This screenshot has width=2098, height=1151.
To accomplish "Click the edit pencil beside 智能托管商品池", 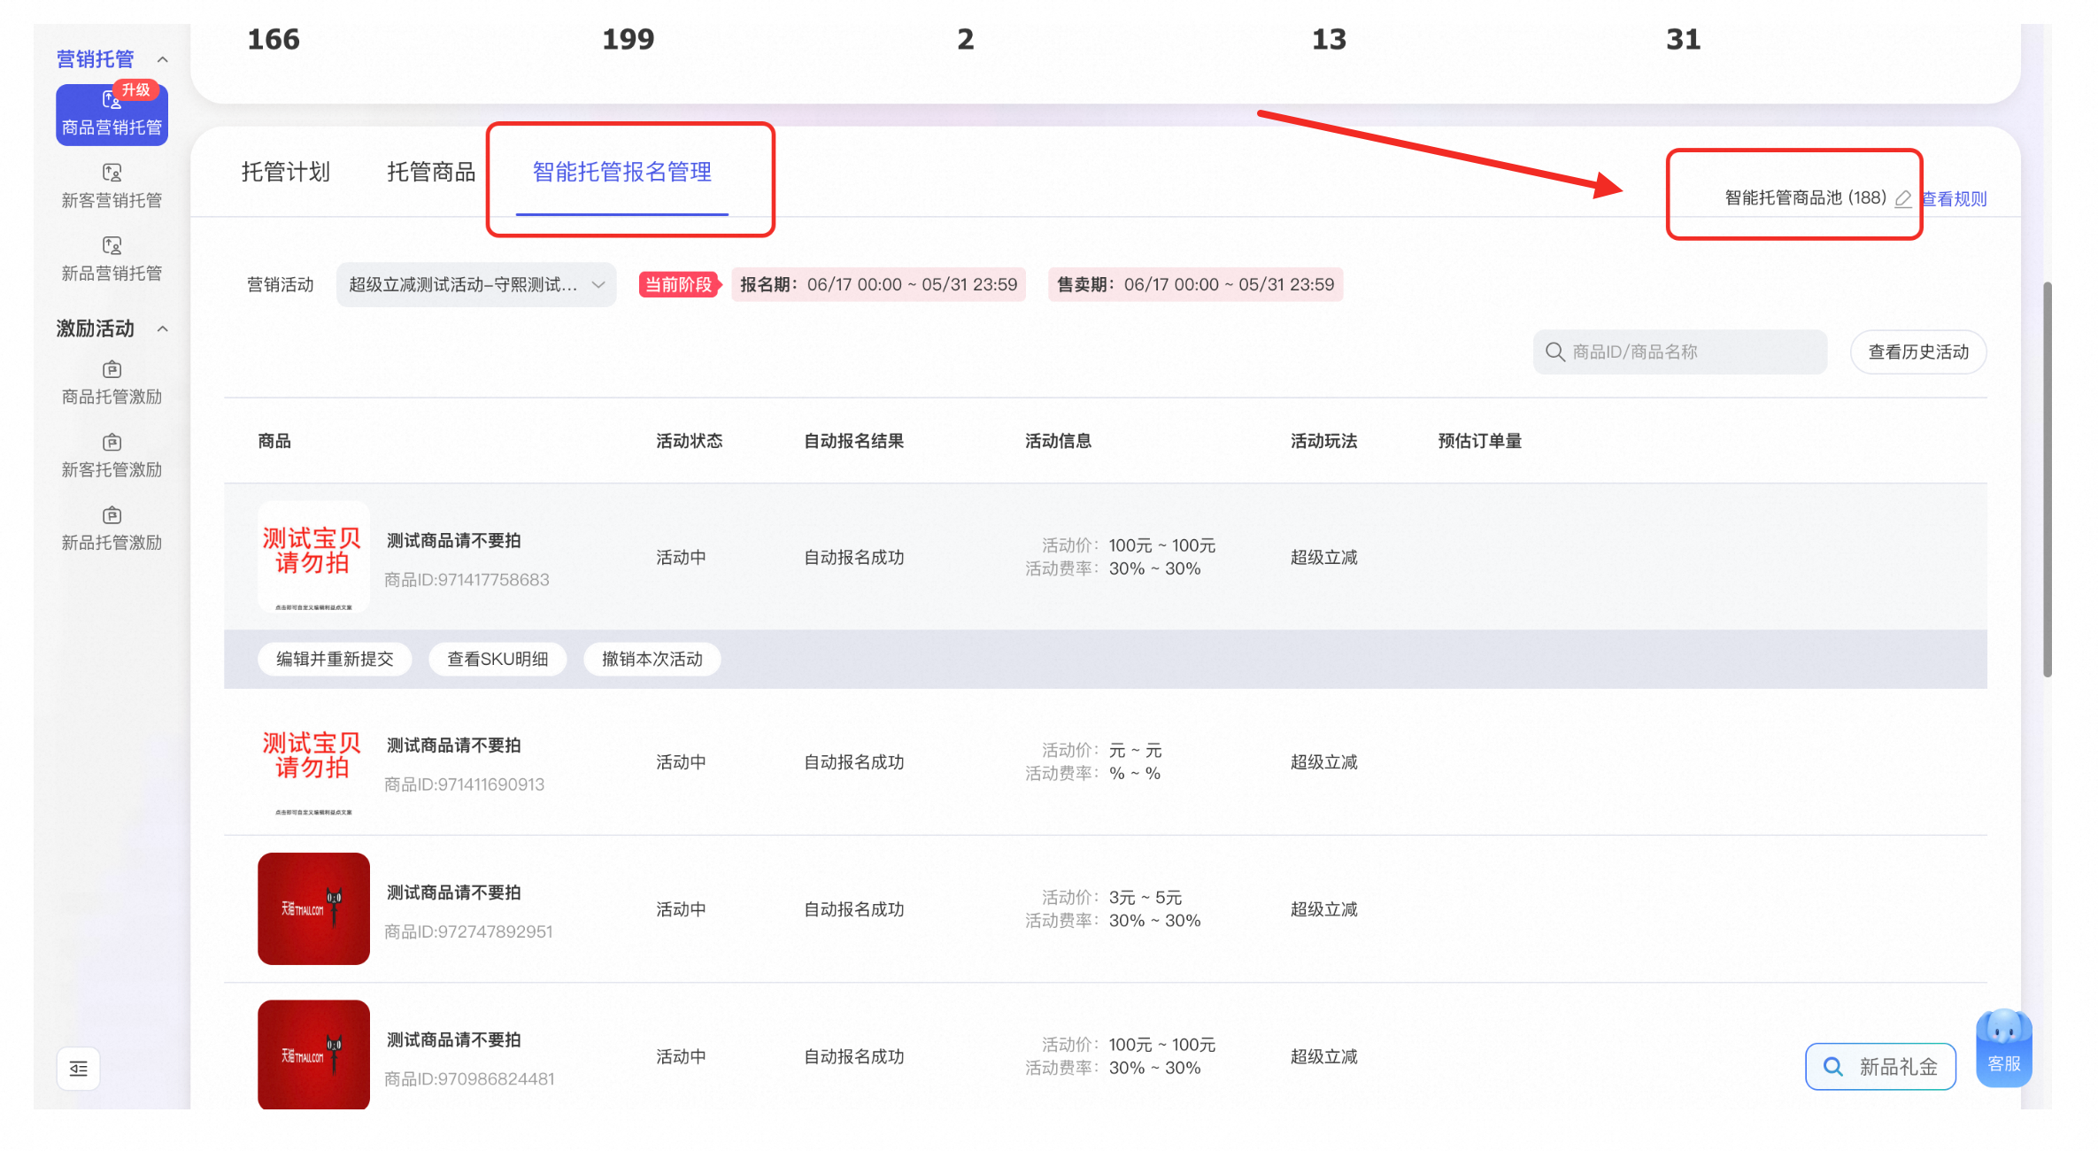I will point(1903,199).
